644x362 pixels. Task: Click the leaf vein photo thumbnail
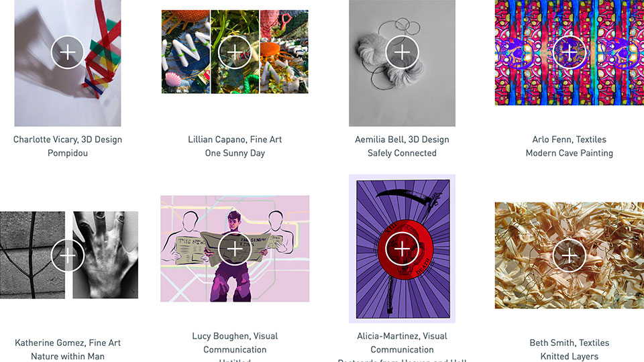[32, 255]
